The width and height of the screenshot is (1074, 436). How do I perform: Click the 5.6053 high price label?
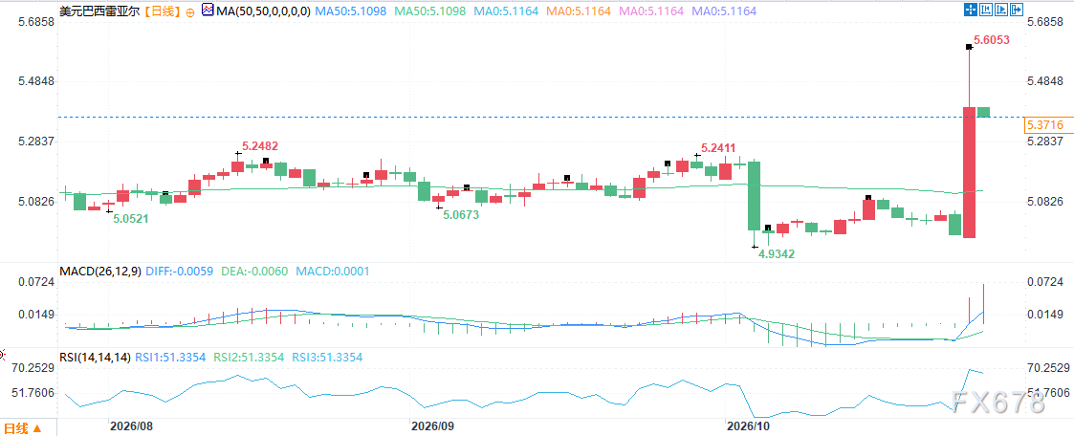[993, 40]
